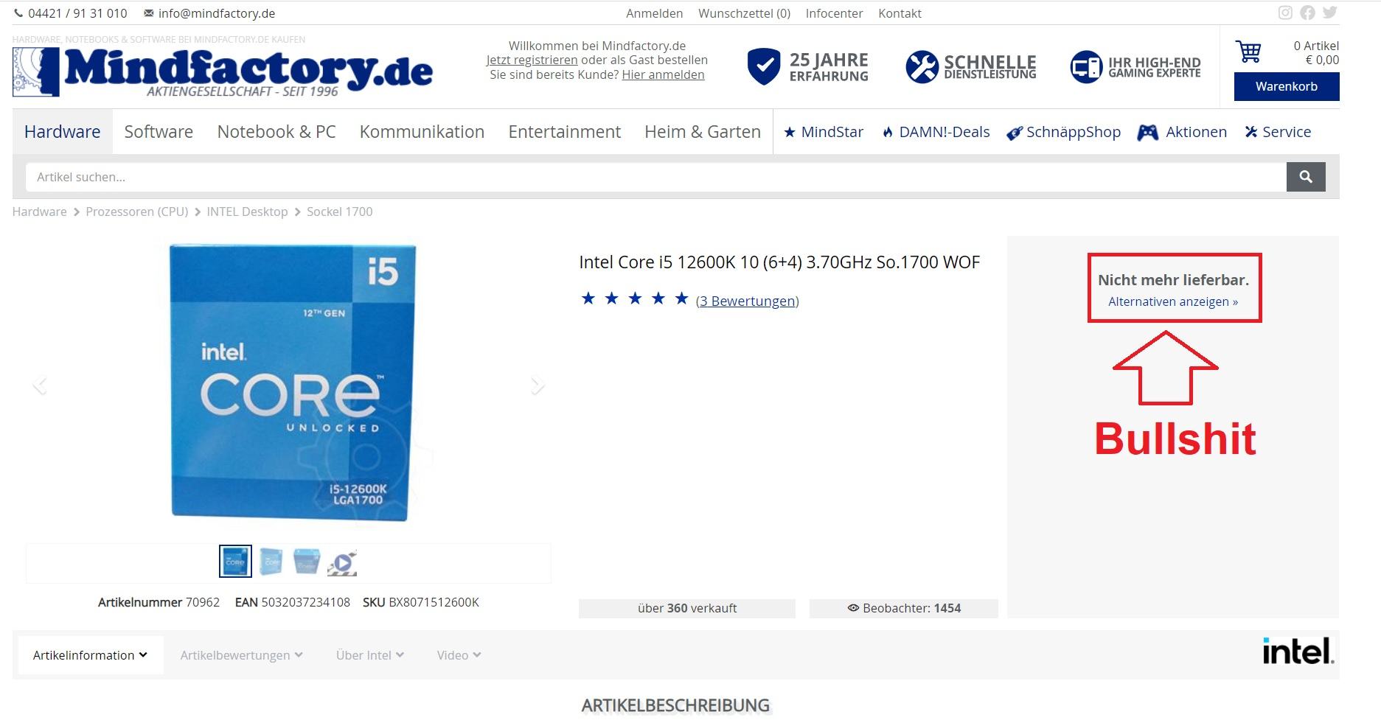Open the Notebook & PC menu
The height and width of the screenshot is (723, 1381).
276,132
